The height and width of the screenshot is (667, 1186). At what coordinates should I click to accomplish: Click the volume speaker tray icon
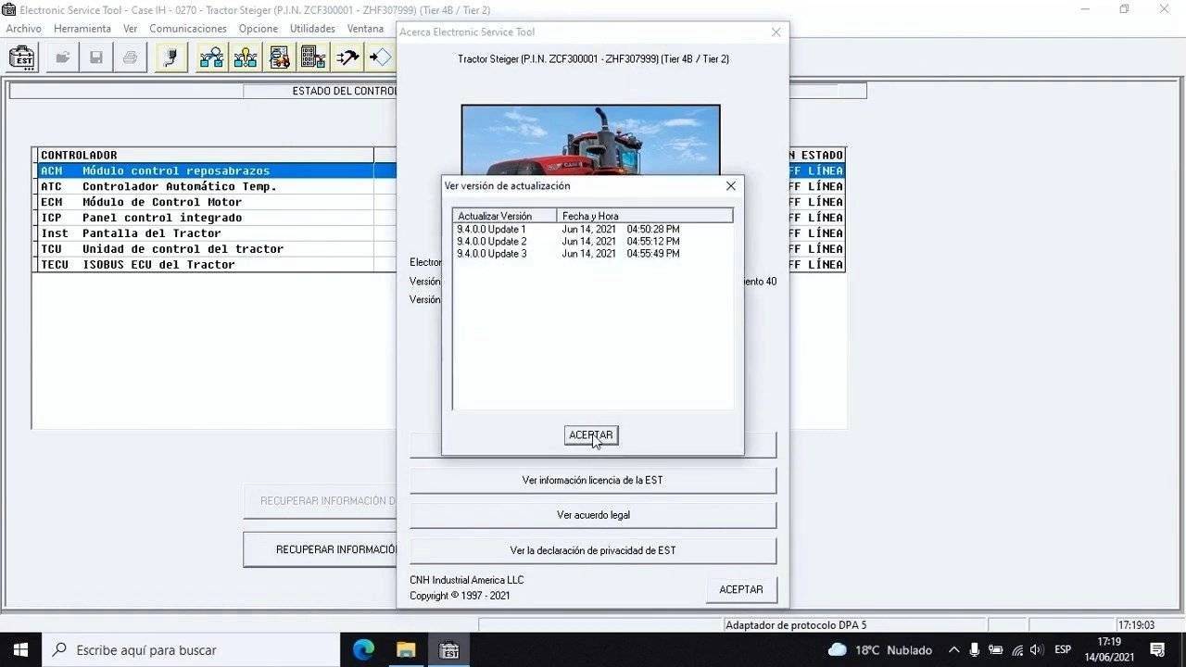coord(1037,649)
